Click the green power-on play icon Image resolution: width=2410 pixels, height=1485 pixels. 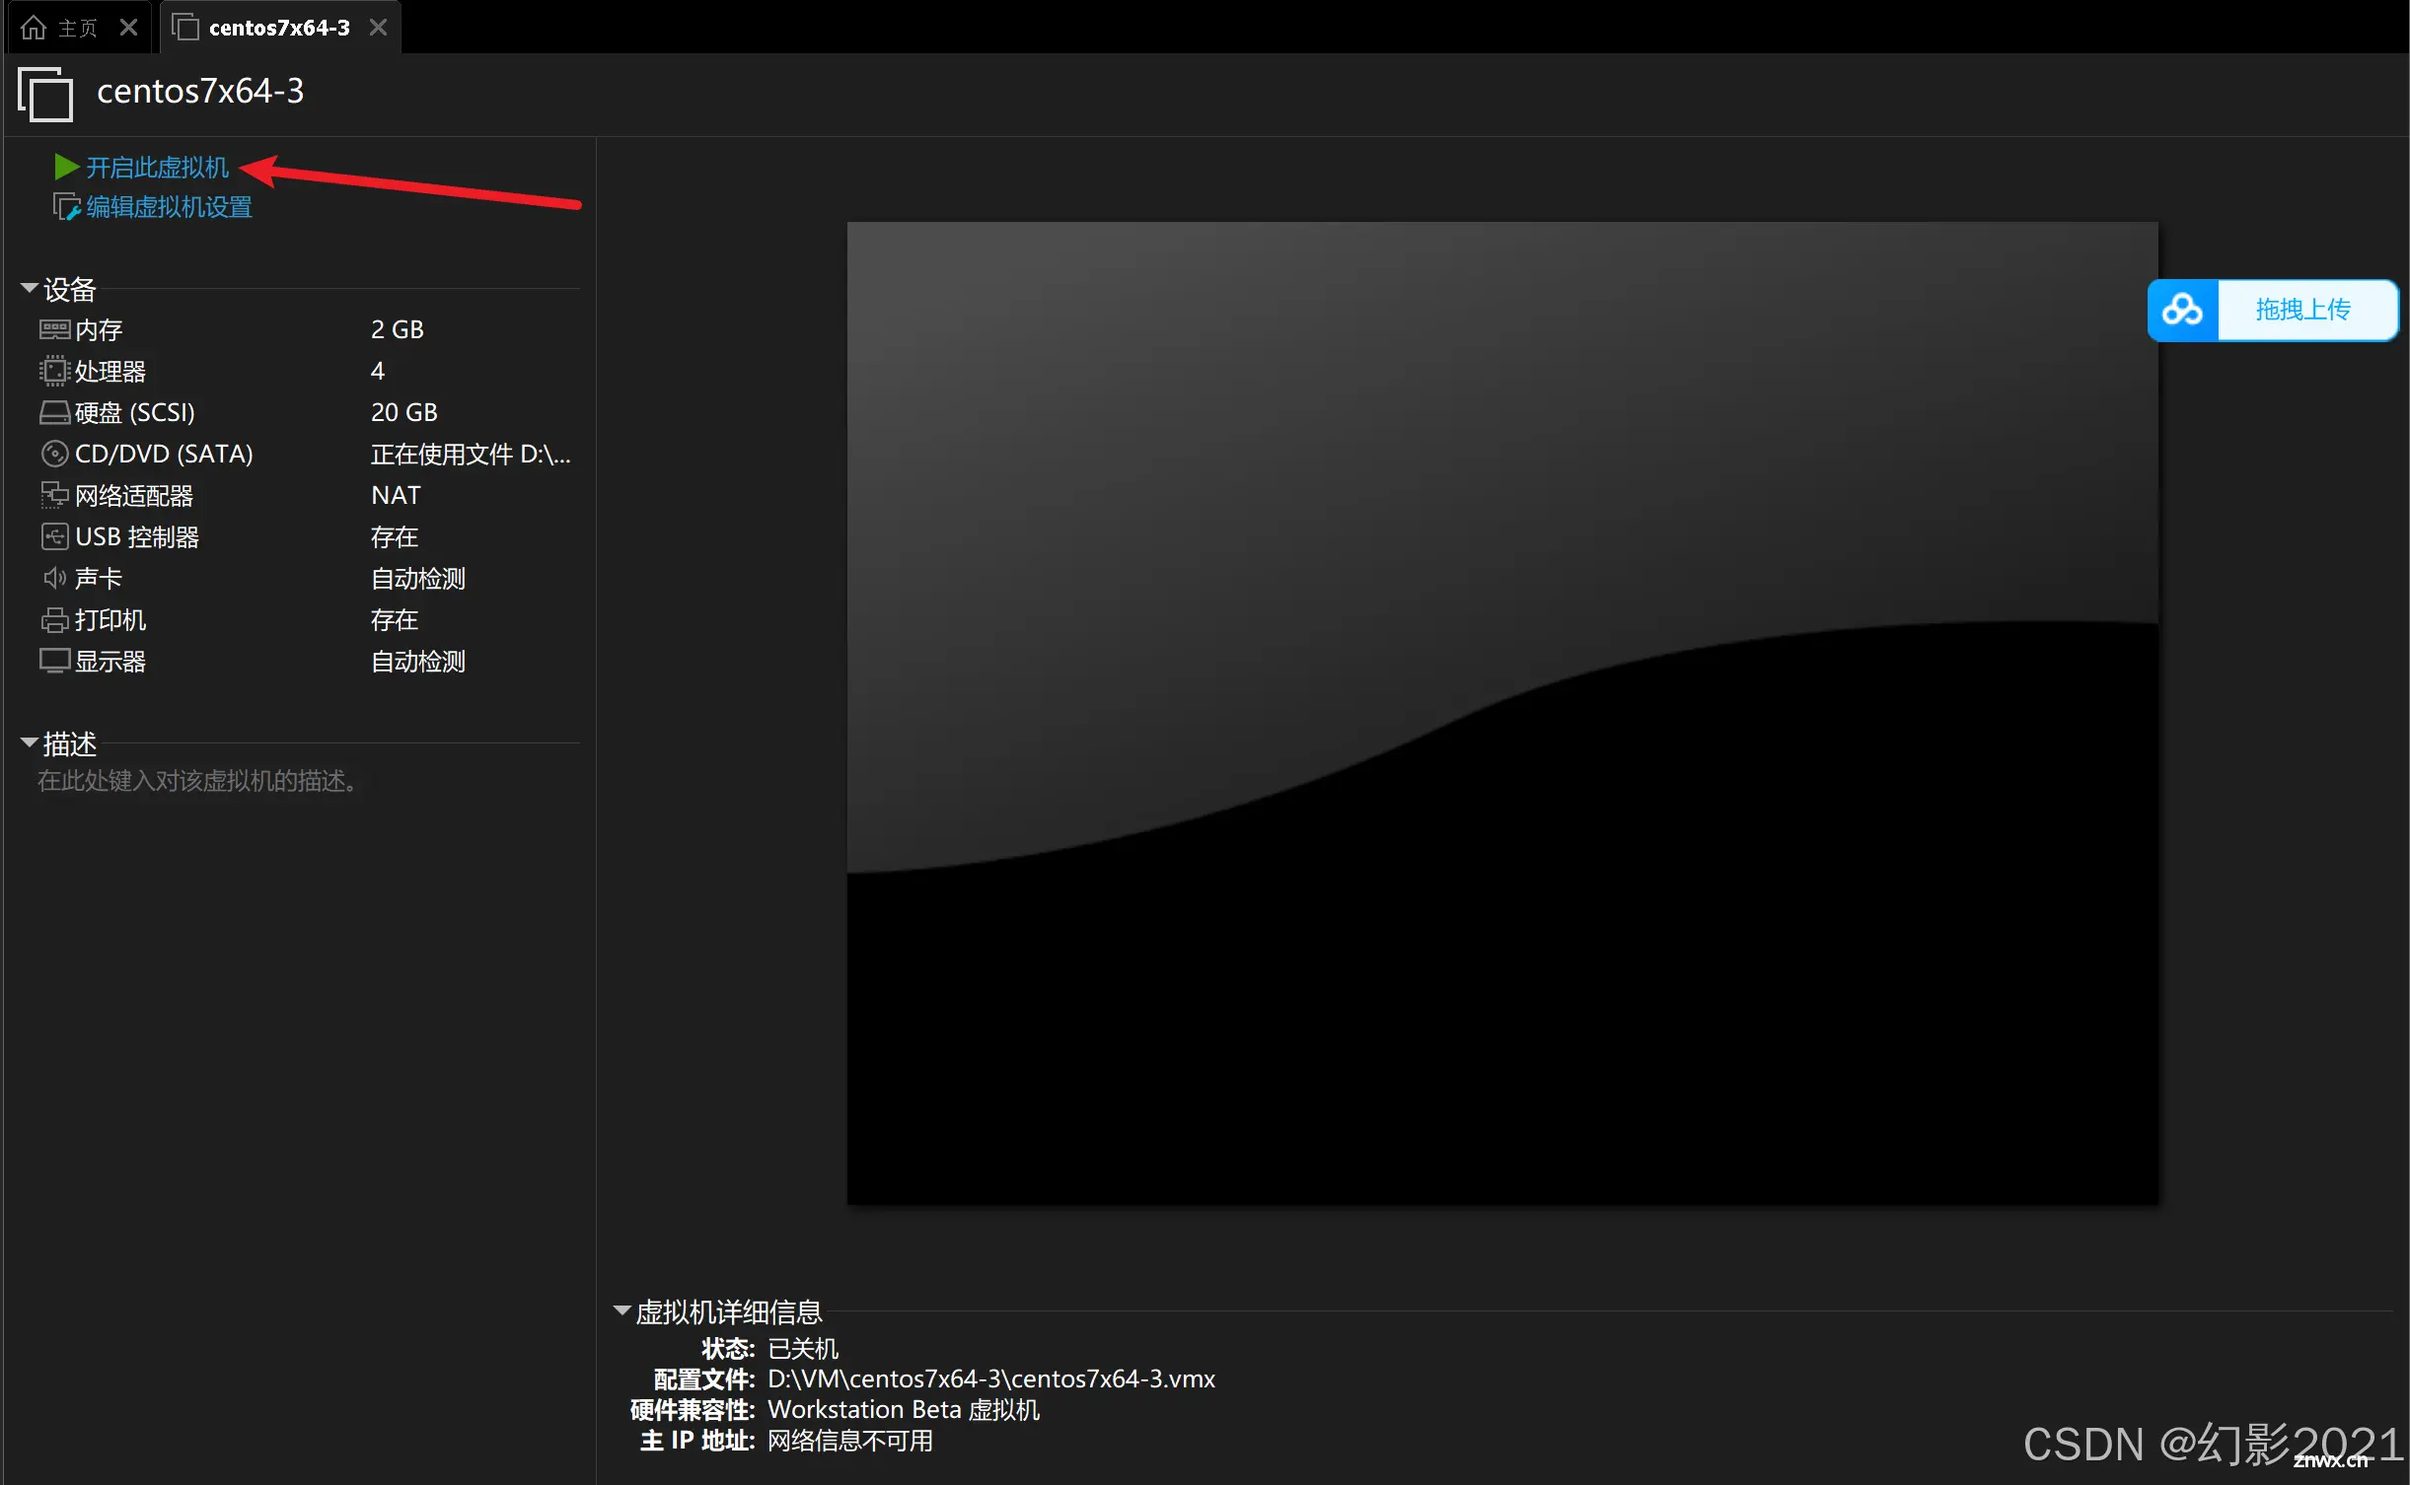click(x=66, y=167)
